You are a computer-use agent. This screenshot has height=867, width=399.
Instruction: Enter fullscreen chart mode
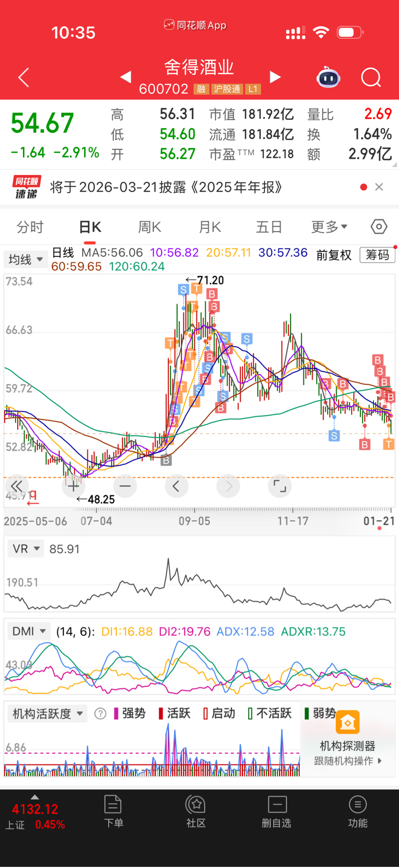click(280, 486)
